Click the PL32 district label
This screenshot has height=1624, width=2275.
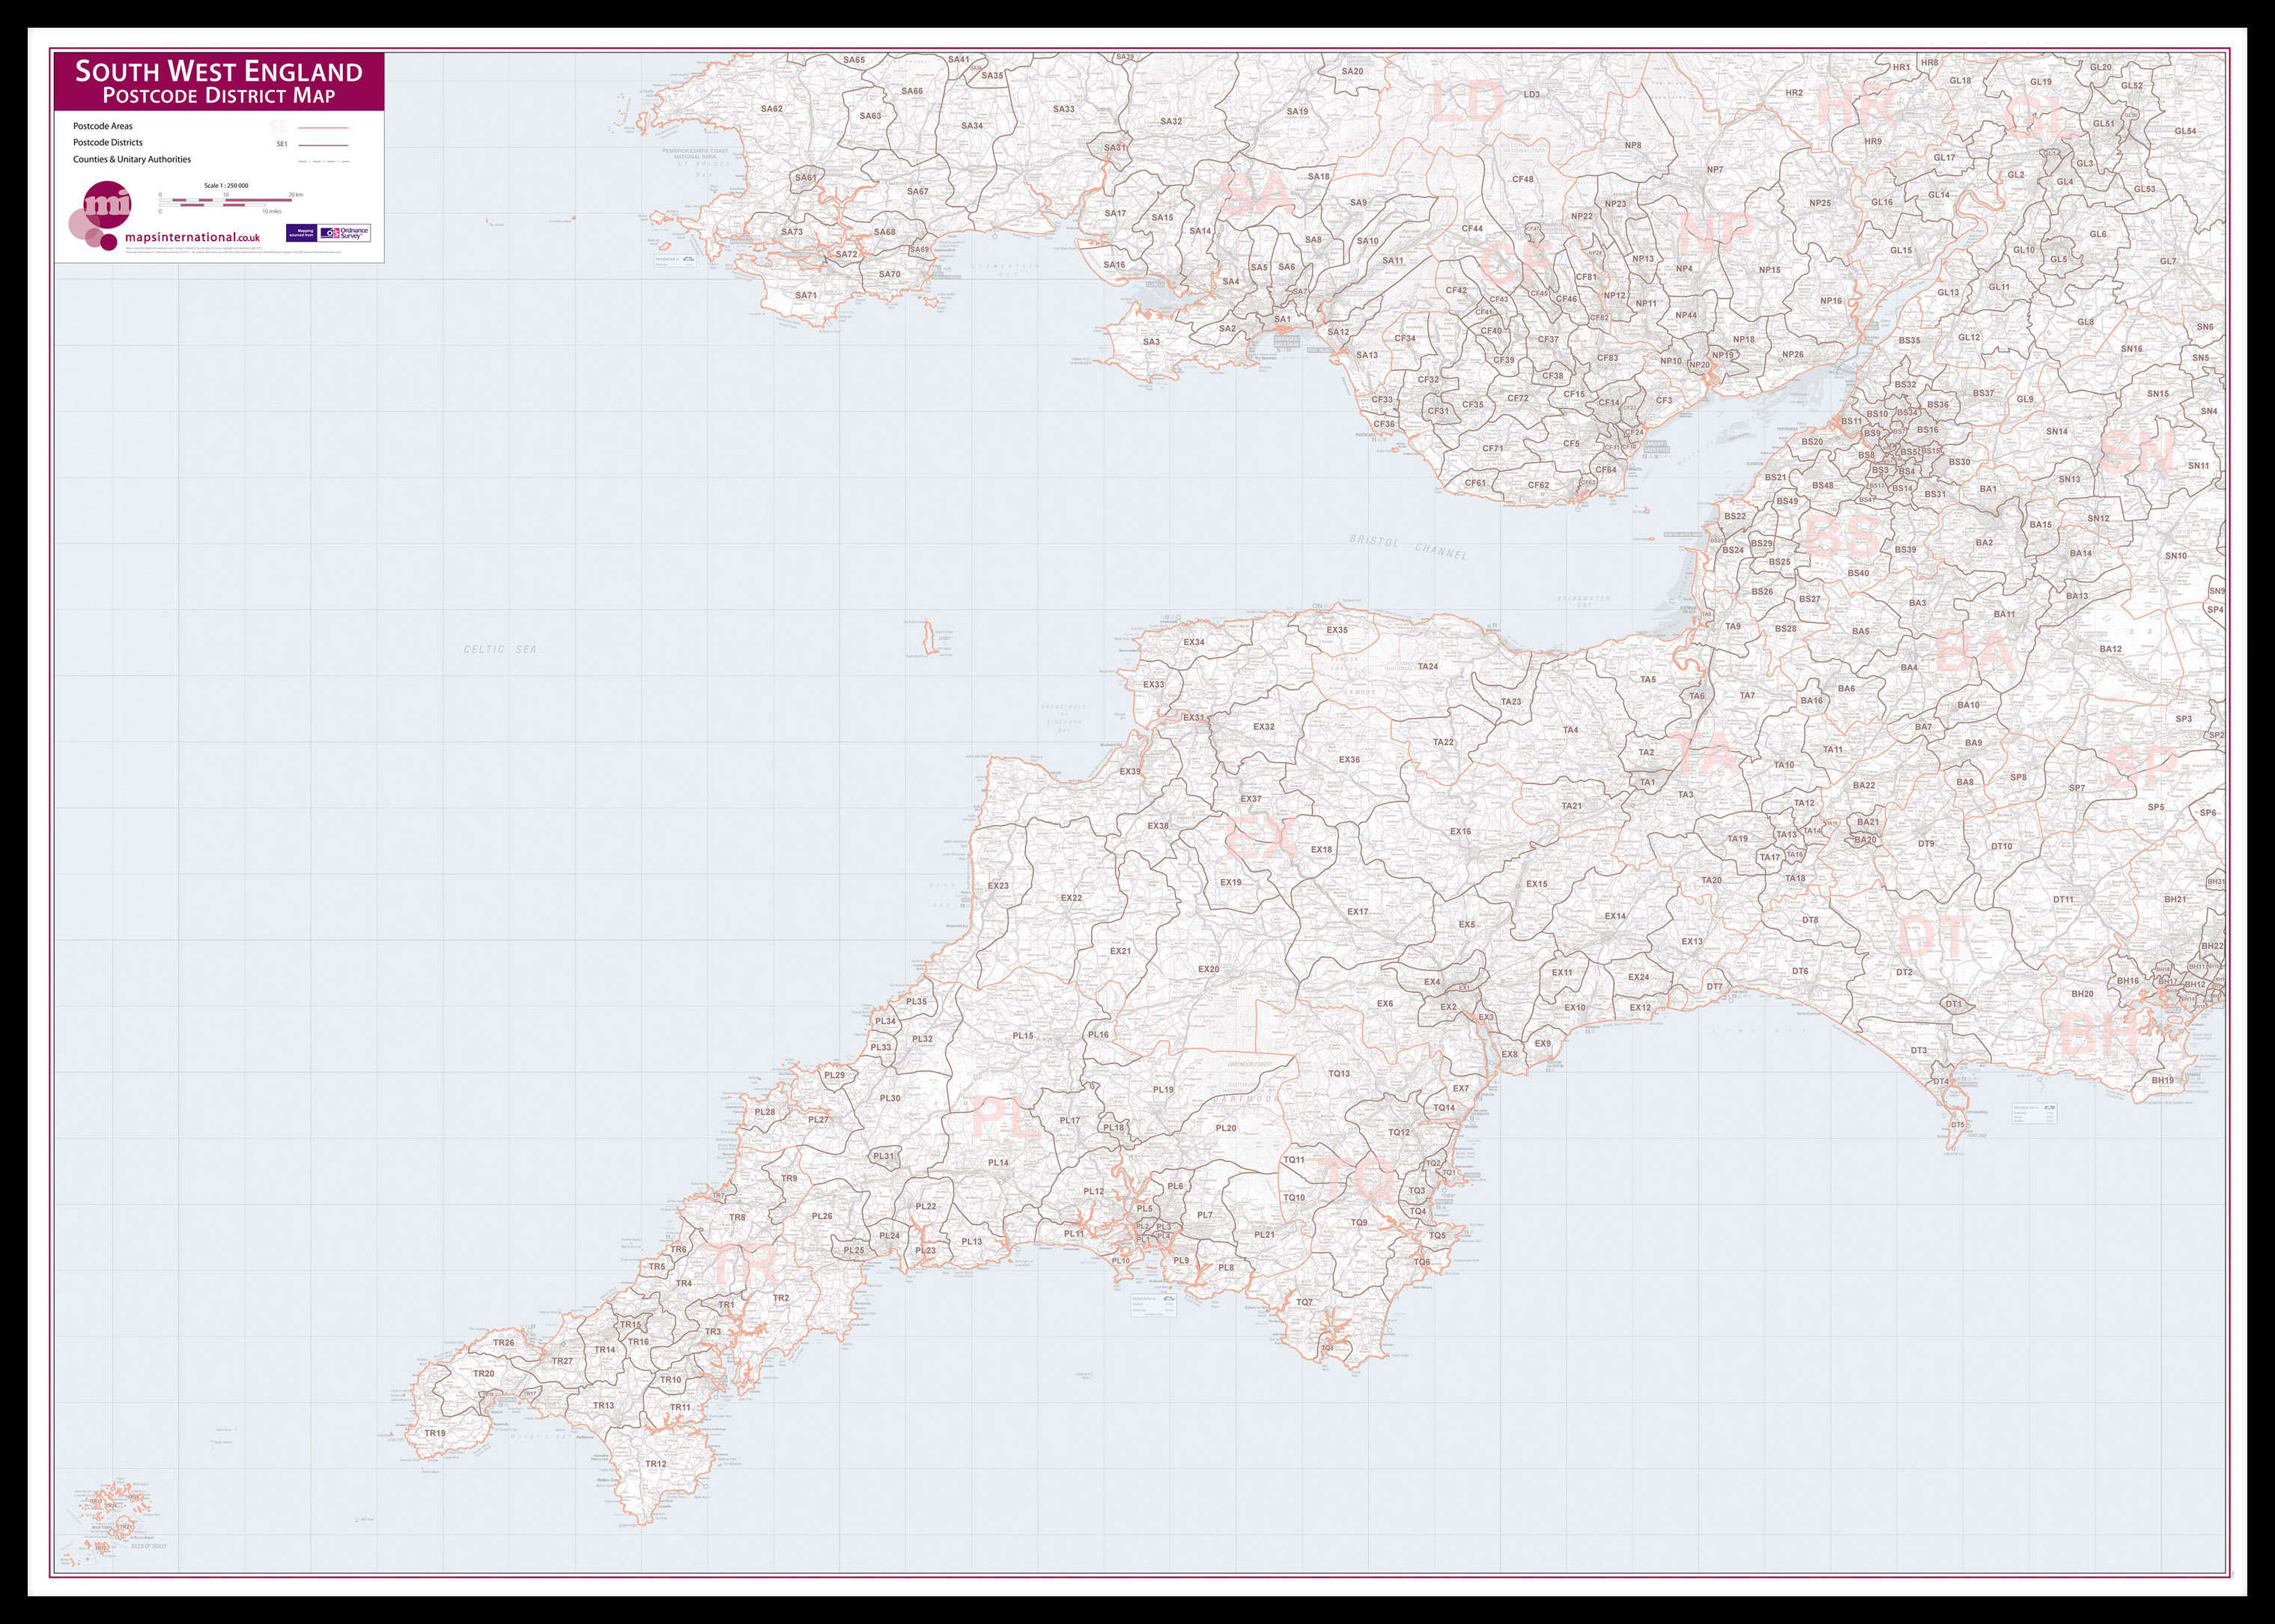tap(922, 1039)
